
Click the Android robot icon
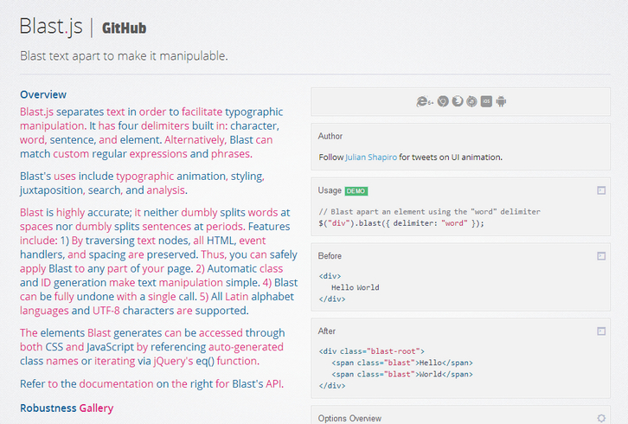point(501,101)
